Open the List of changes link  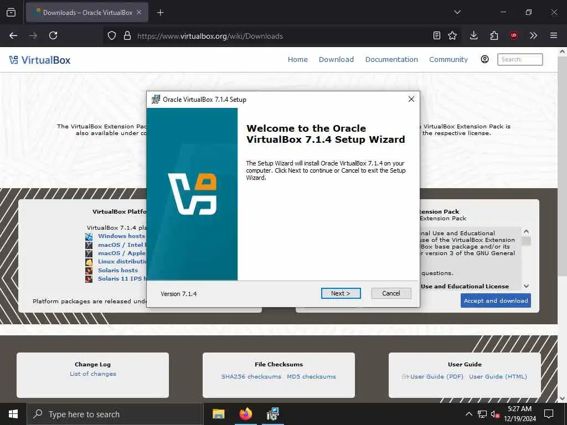click(x=93, y=374)
